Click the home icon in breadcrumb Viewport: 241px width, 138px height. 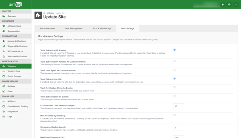tap(44, 13)
